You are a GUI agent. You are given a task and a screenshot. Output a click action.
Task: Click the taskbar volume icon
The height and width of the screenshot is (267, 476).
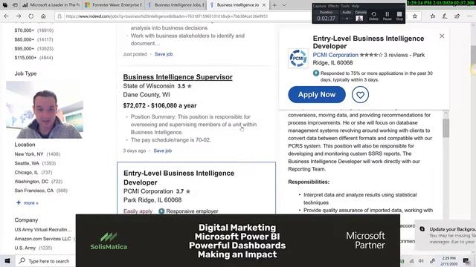[x=422, y=261]
